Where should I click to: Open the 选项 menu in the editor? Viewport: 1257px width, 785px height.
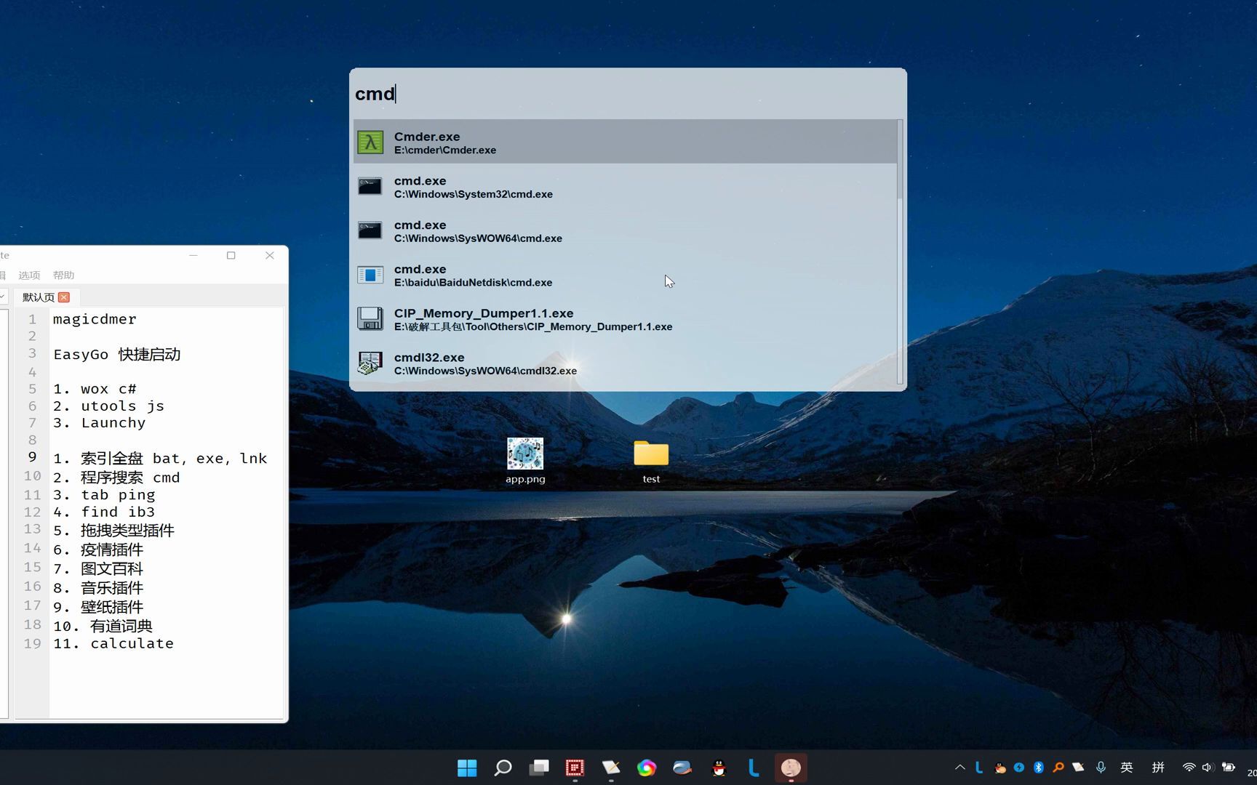point(29,275)
